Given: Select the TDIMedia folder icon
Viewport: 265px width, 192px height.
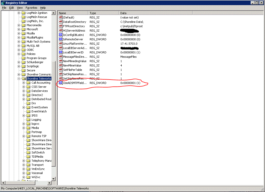Looking at the screenshot, I should [x=28, y=157].
